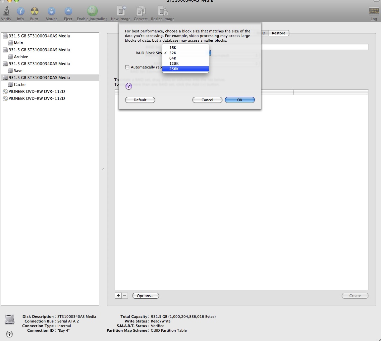Open the Info toolbar icon
The height and width of the screenshot is (341, 381).
point(20,11)
